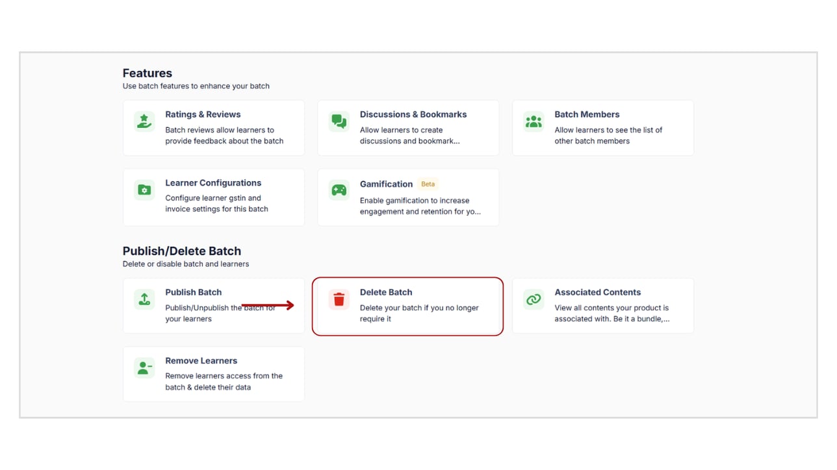This screenshot has width=837, height=470.
Task: Click the 'Allow learners to see the list' description
Action: coord(608,136)
